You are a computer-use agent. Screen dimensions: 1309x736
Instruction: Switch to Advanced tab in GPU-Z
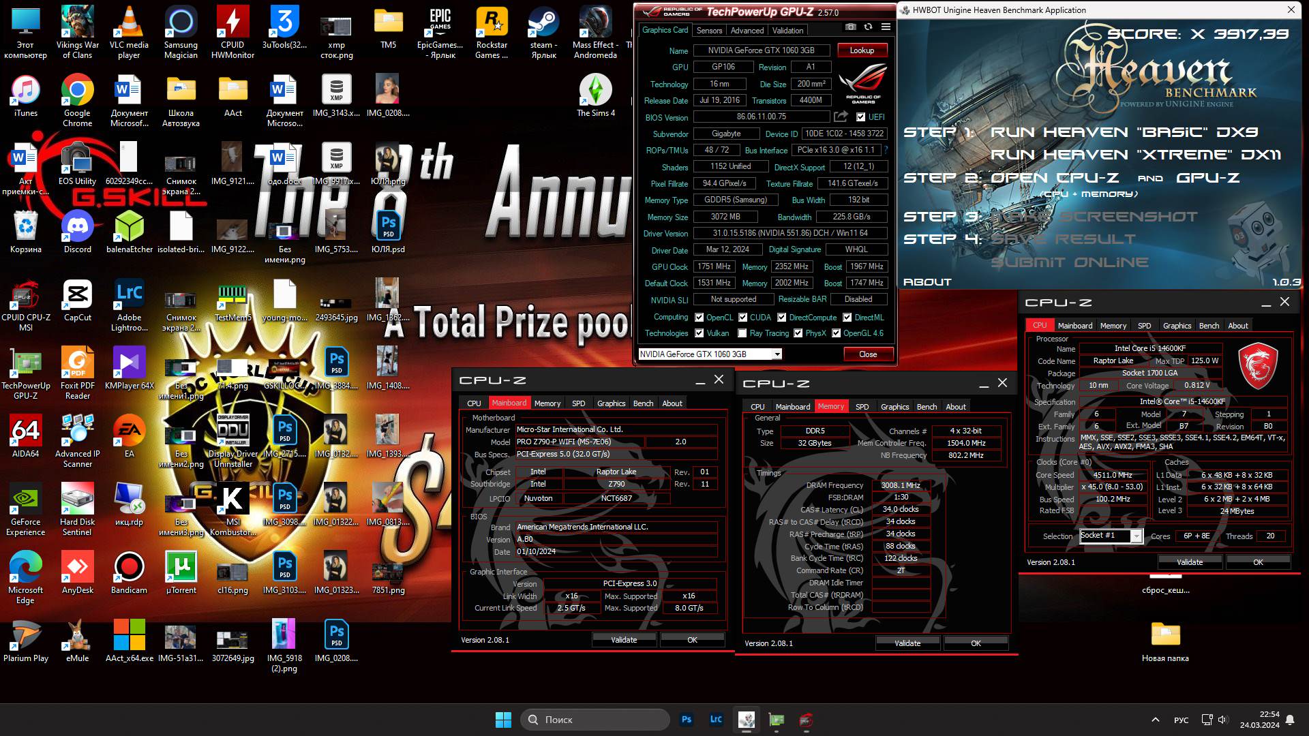pyautogui.click(x=747, y=31)
